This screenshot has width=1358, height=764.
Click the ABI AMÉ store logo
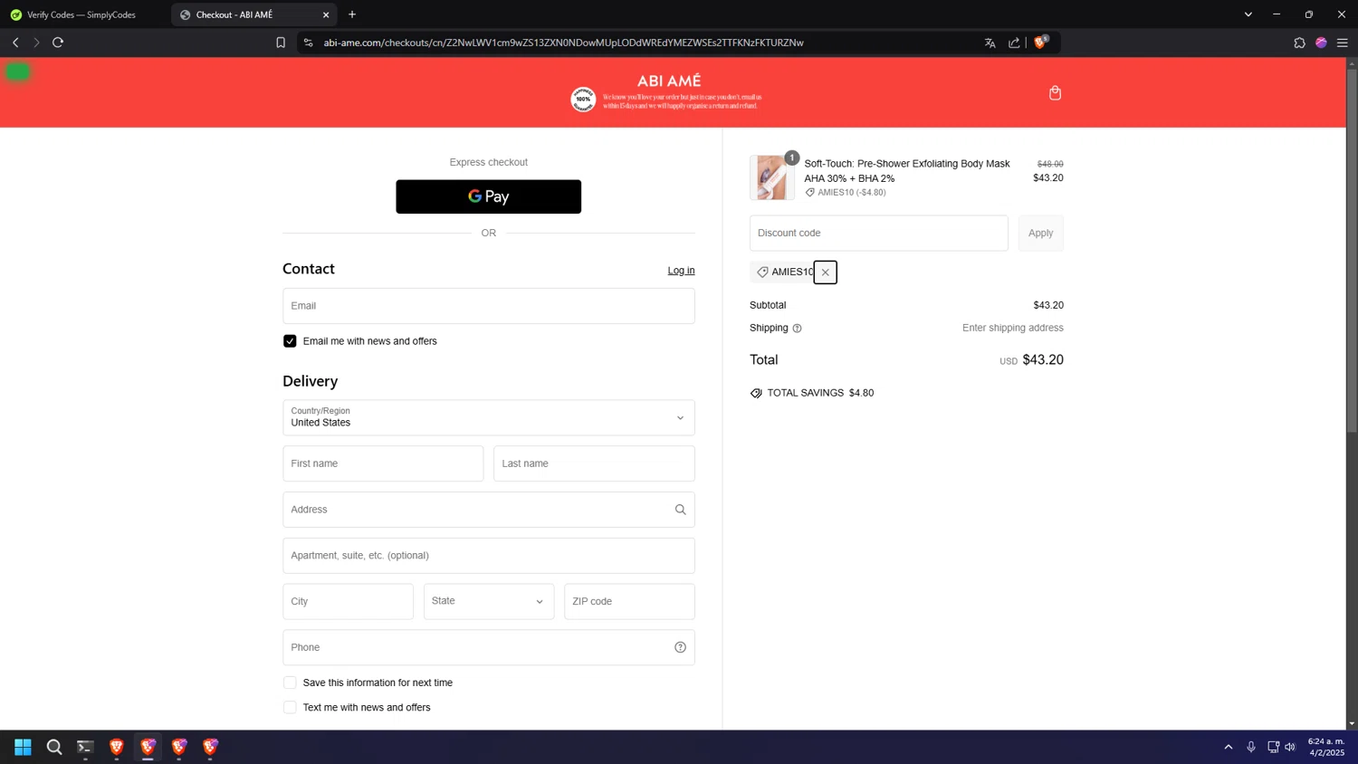click(x=669, y=81)
